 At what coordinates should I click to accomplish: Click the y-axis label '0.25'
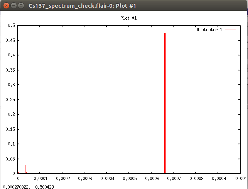10,100
